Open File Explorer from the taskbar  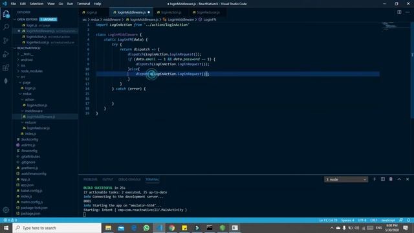108,228
